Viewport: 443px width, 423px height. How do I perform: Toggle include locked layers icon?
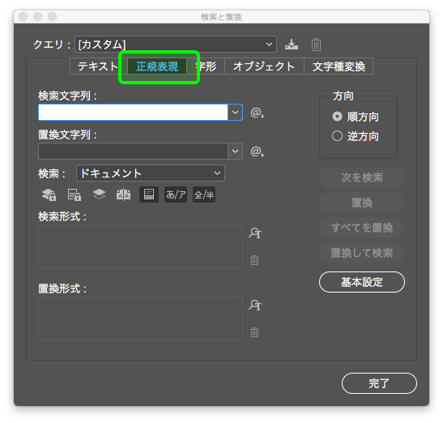49,194
